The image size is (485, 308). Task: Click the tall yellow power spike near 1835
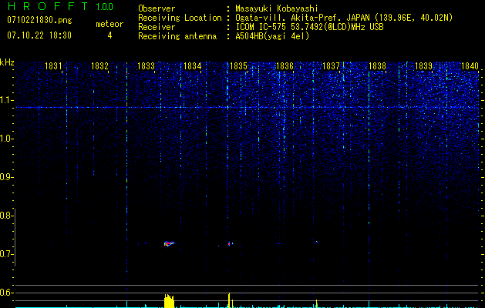pos(229,300)
